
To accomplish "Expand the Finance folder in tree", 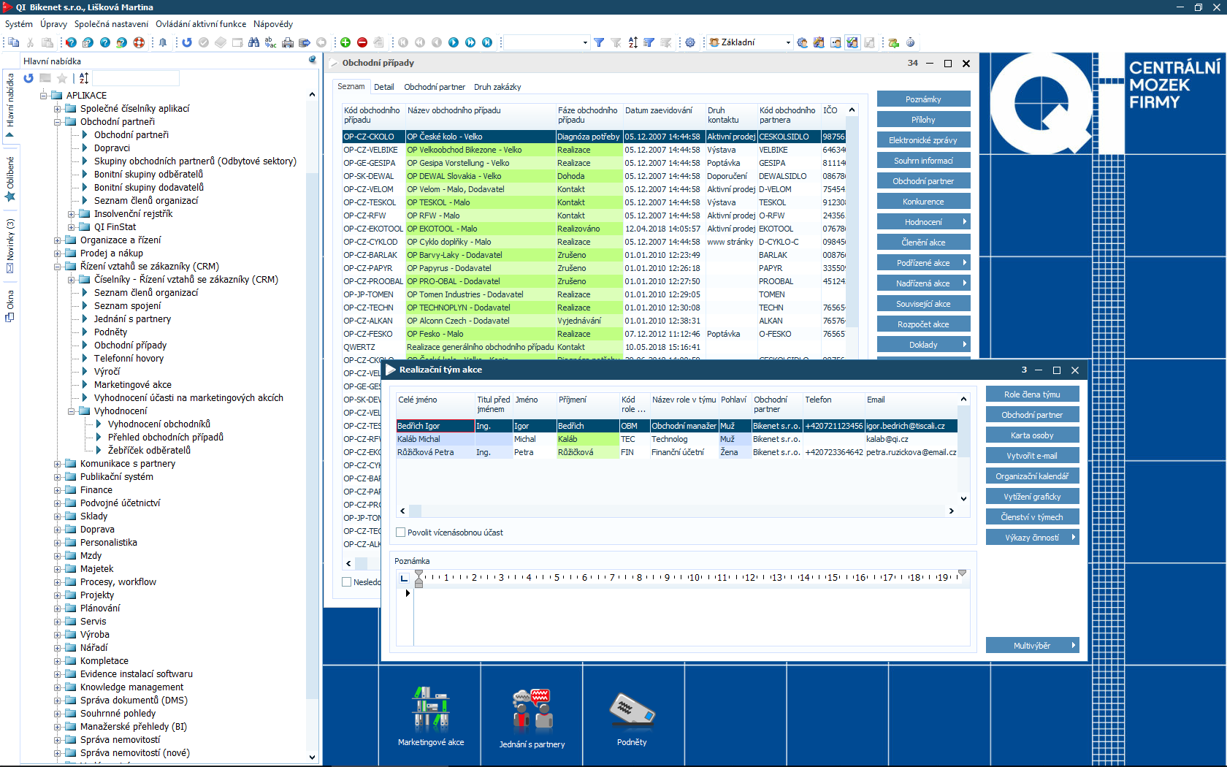I will click(x=58, y=490).
